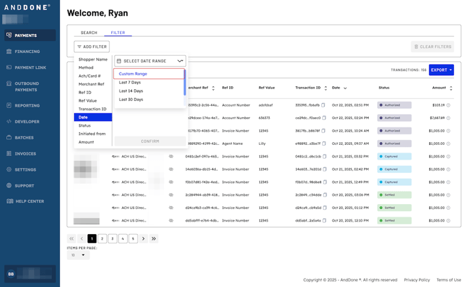468x287 pixels.
Task: Open the Settings gear icon in sidebar
Action: click(9, 169)
